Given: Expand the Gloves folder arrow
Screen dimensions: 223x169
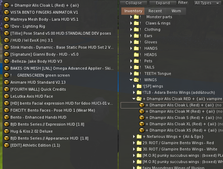Looking at the screenshot, I should tap(131, 42).
